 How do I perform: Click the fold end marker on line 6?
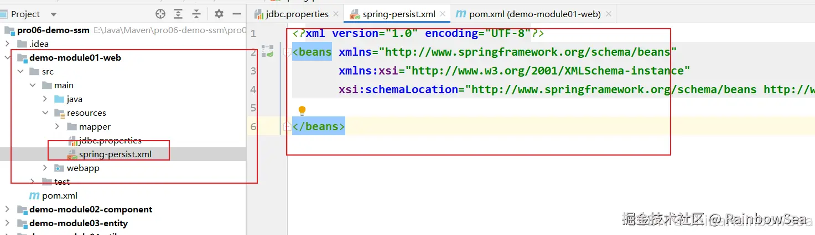[287, 126]
